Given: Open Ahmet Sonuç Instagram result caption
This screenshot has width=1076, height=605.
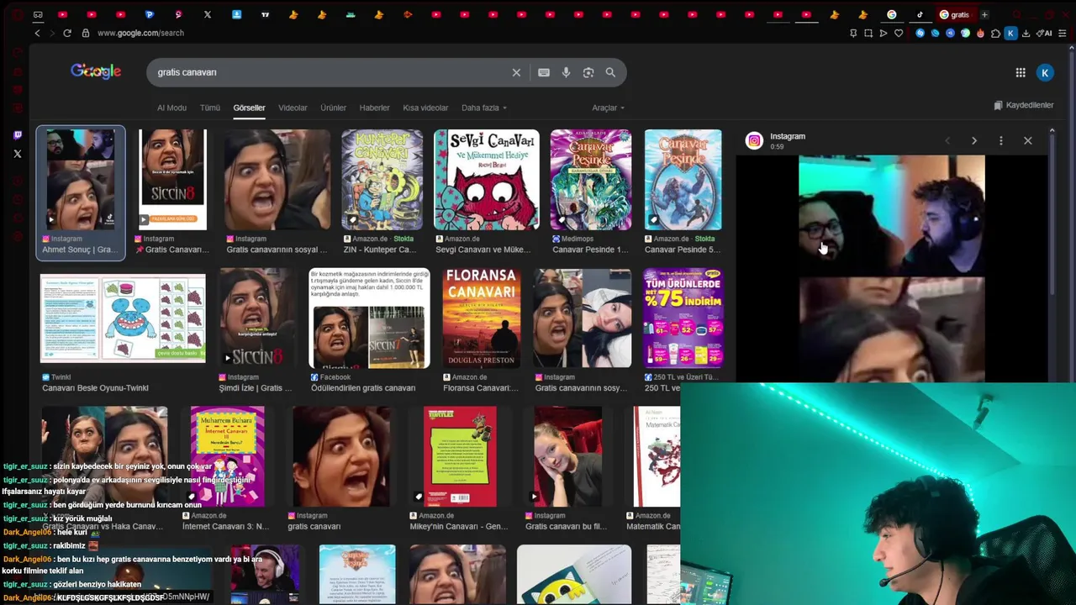Looking at the screenshot, I should [79, 250].
